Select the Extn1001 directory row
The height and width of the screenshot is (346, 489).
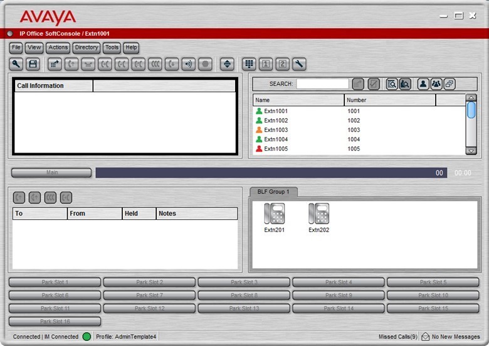[x=359, y=111]
